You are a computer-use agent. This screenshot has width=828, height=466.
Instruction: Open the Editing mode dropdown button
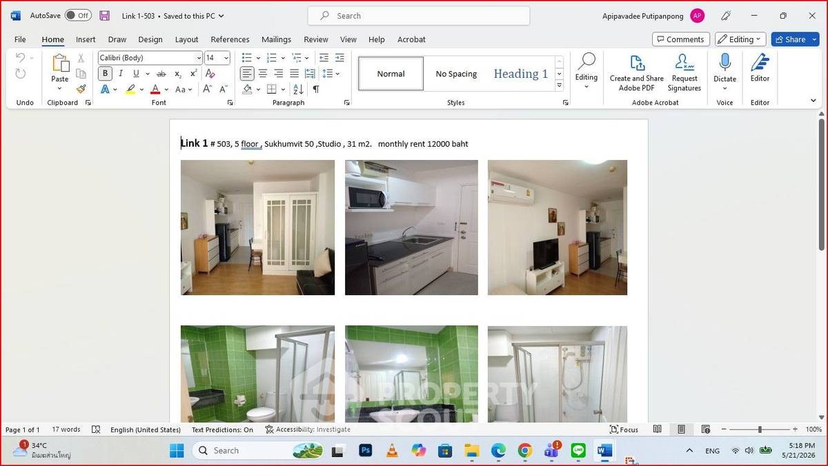click(740, 39)
